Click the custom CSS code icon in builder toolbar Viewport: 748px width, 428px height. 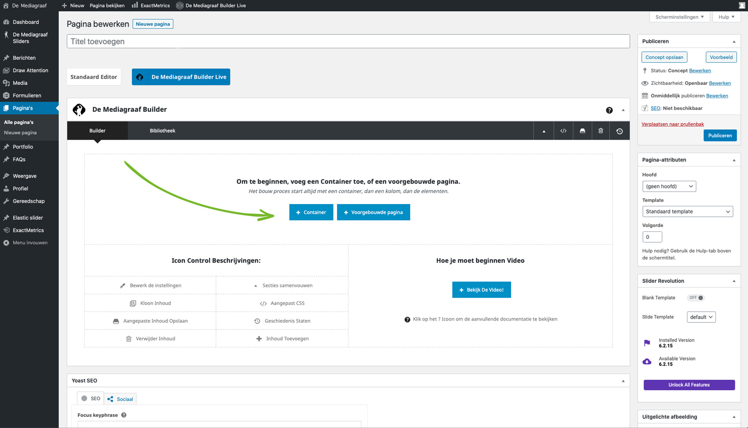point(563,131)
